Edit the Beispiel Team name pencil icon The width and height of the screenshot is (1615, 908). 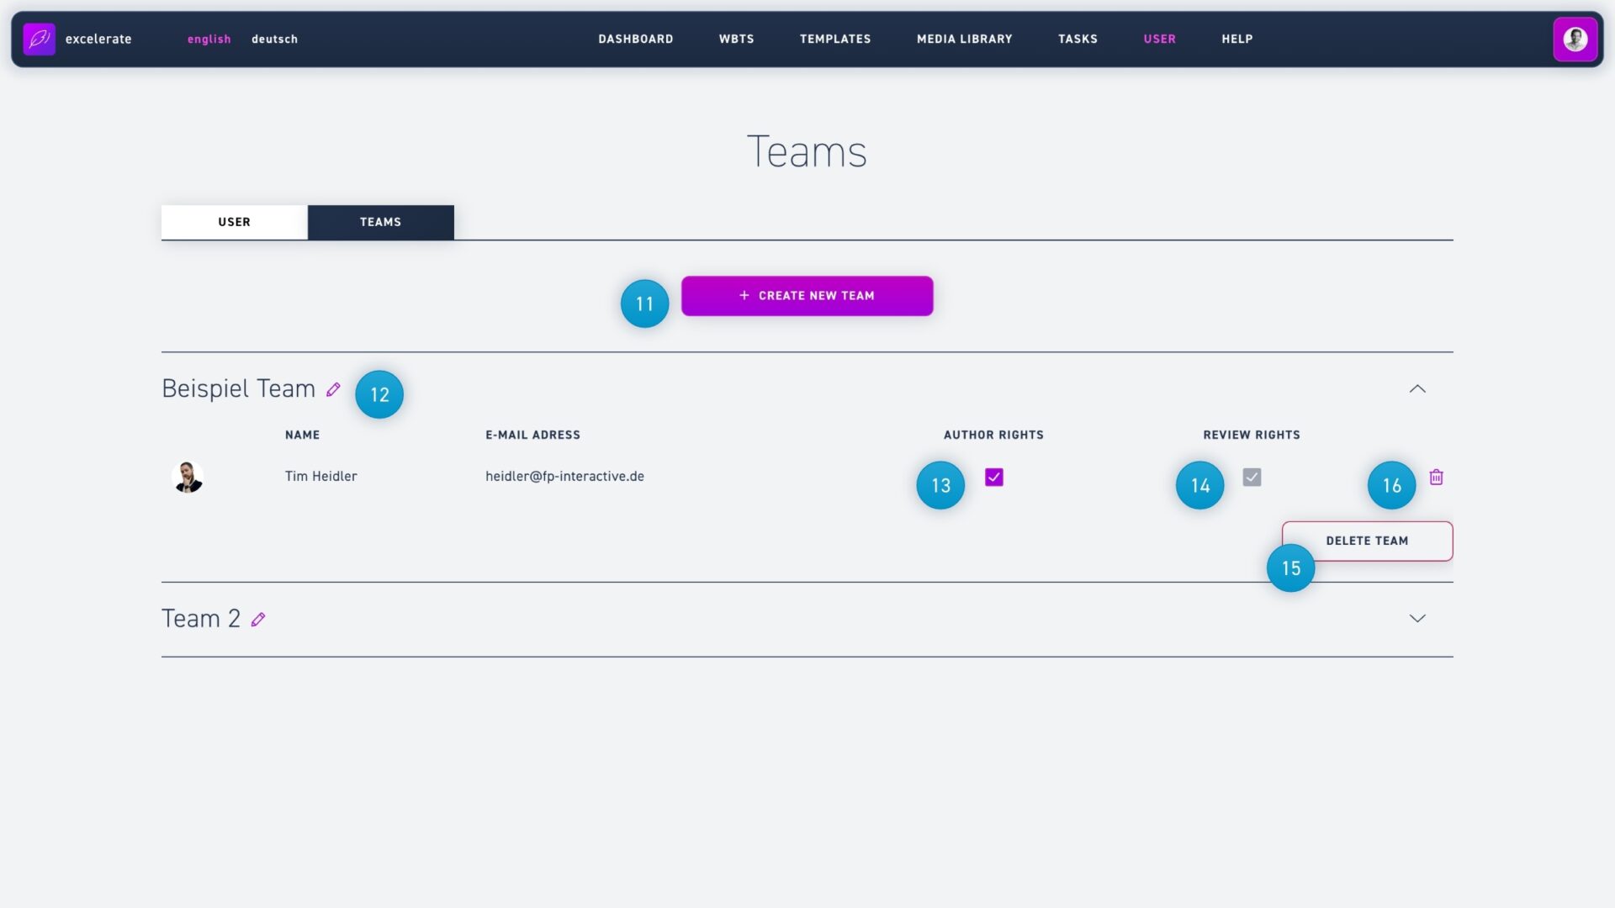[333, 389]
